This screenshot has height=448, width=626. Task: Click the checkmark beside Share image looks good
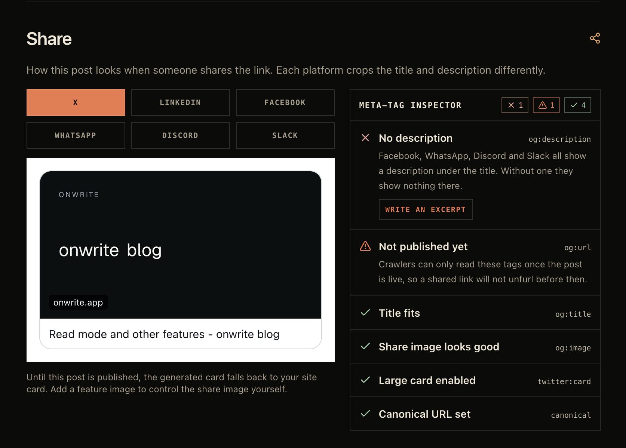365,346
